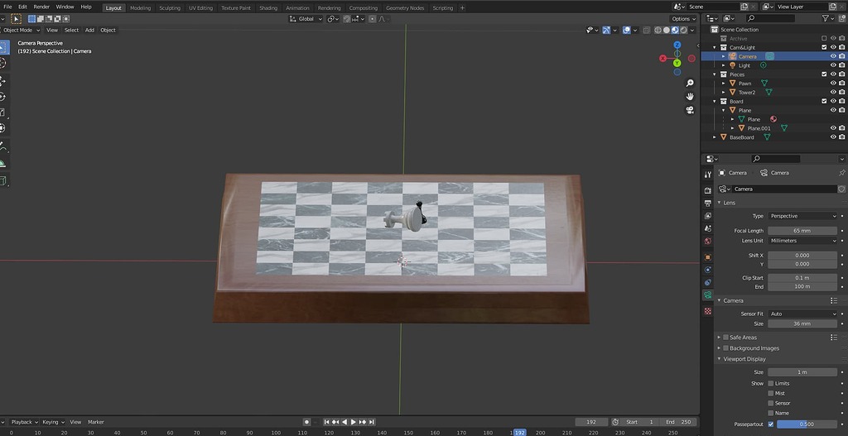Uncheck the Passepartout checkbox
The width and height of the screenshot is (848, 436).
[771, 424]
